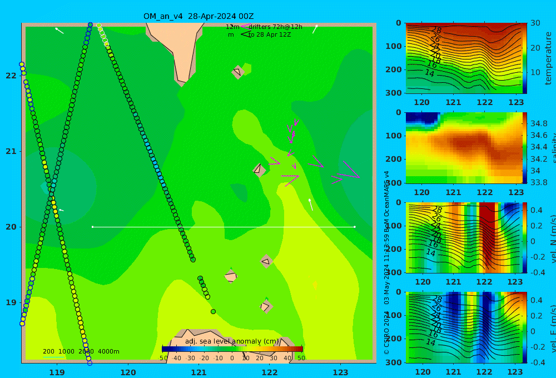Click latitude label '22' on main map
The image size is (556, 378).
point(11,76)
